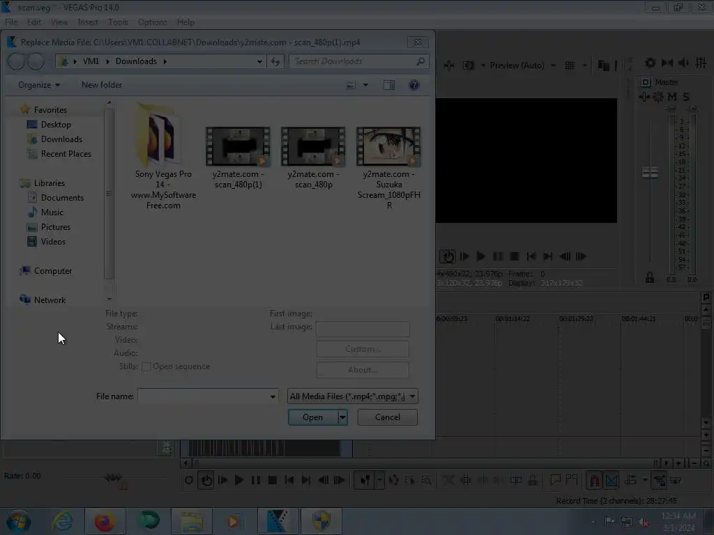
Task: Toggle the Auto Ripple icon
Action: (x=630, y=480)
